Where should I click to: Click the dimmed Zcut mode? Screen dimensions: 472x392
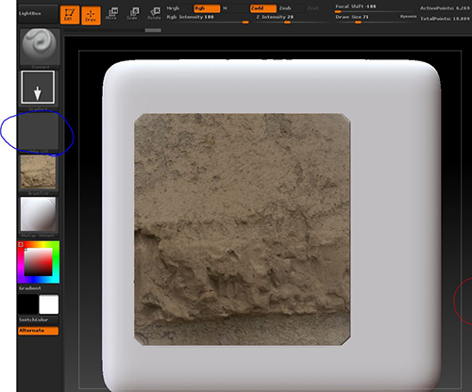(312, 8)
